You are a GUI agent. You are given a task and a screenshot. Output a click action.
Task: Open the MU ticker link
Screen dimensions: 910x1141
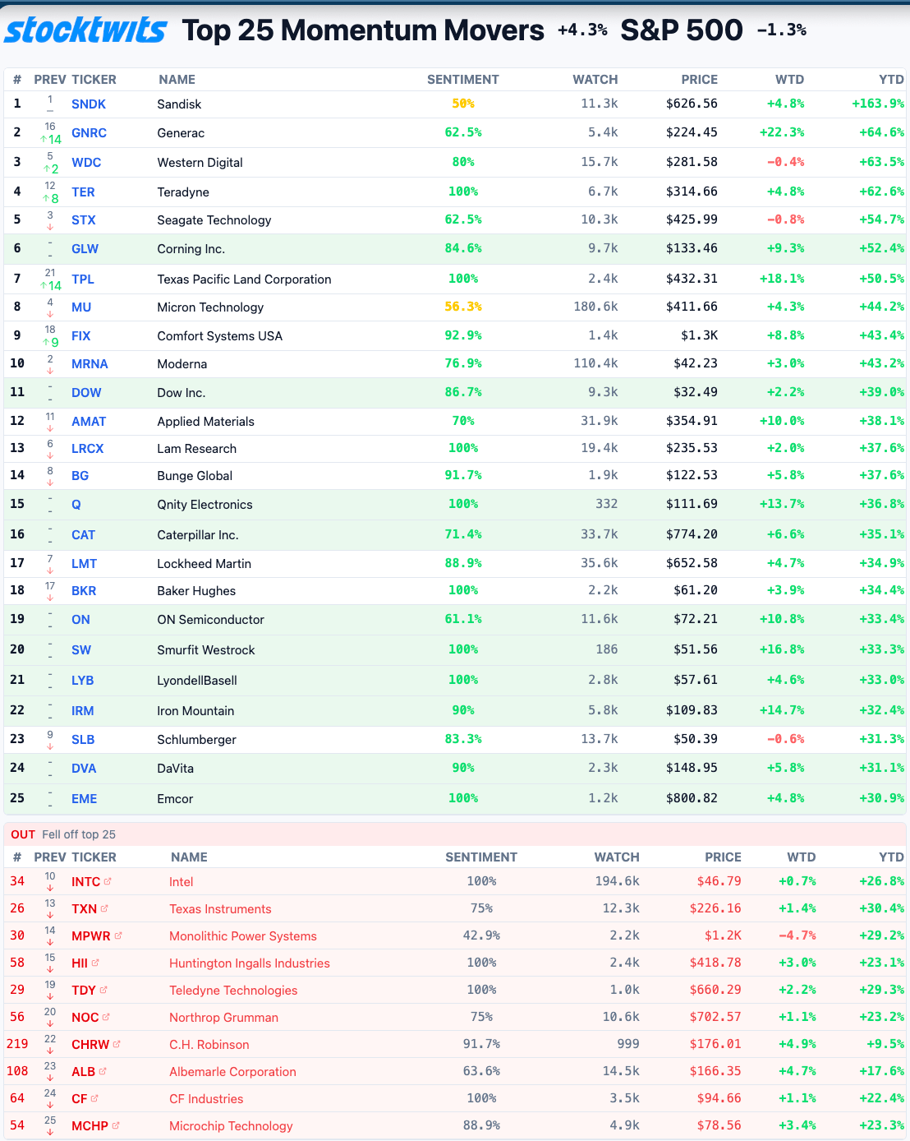click(81, 307)
